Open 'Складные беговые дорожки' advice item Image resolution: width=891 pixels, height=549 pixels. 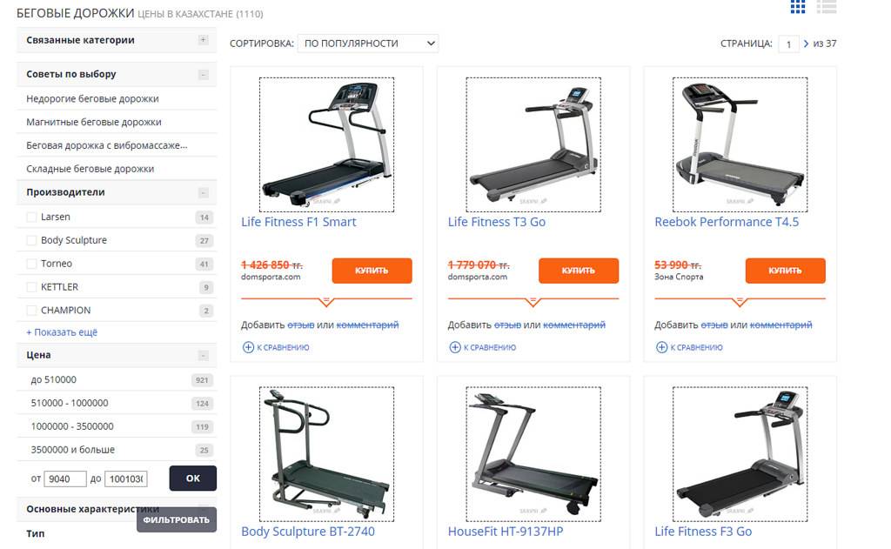point(90,169)
